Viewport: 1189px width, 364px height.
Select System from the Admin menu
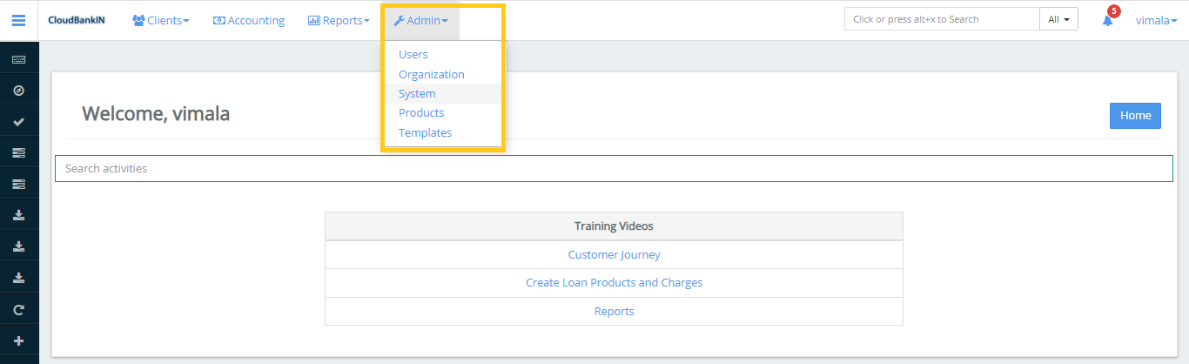(417, 93)
